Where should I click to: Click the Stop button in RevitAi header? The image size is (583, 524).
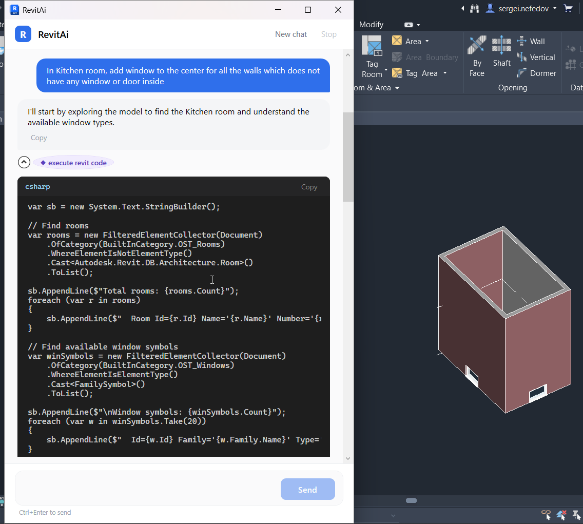click(328, 34)
